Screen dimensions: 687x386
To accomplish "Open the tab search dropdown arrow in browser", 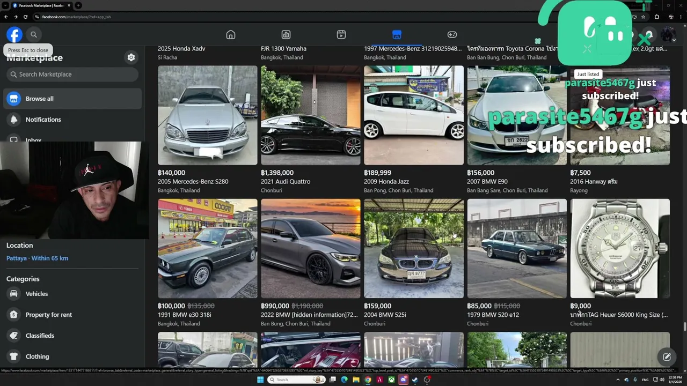I will coord(4,5).
